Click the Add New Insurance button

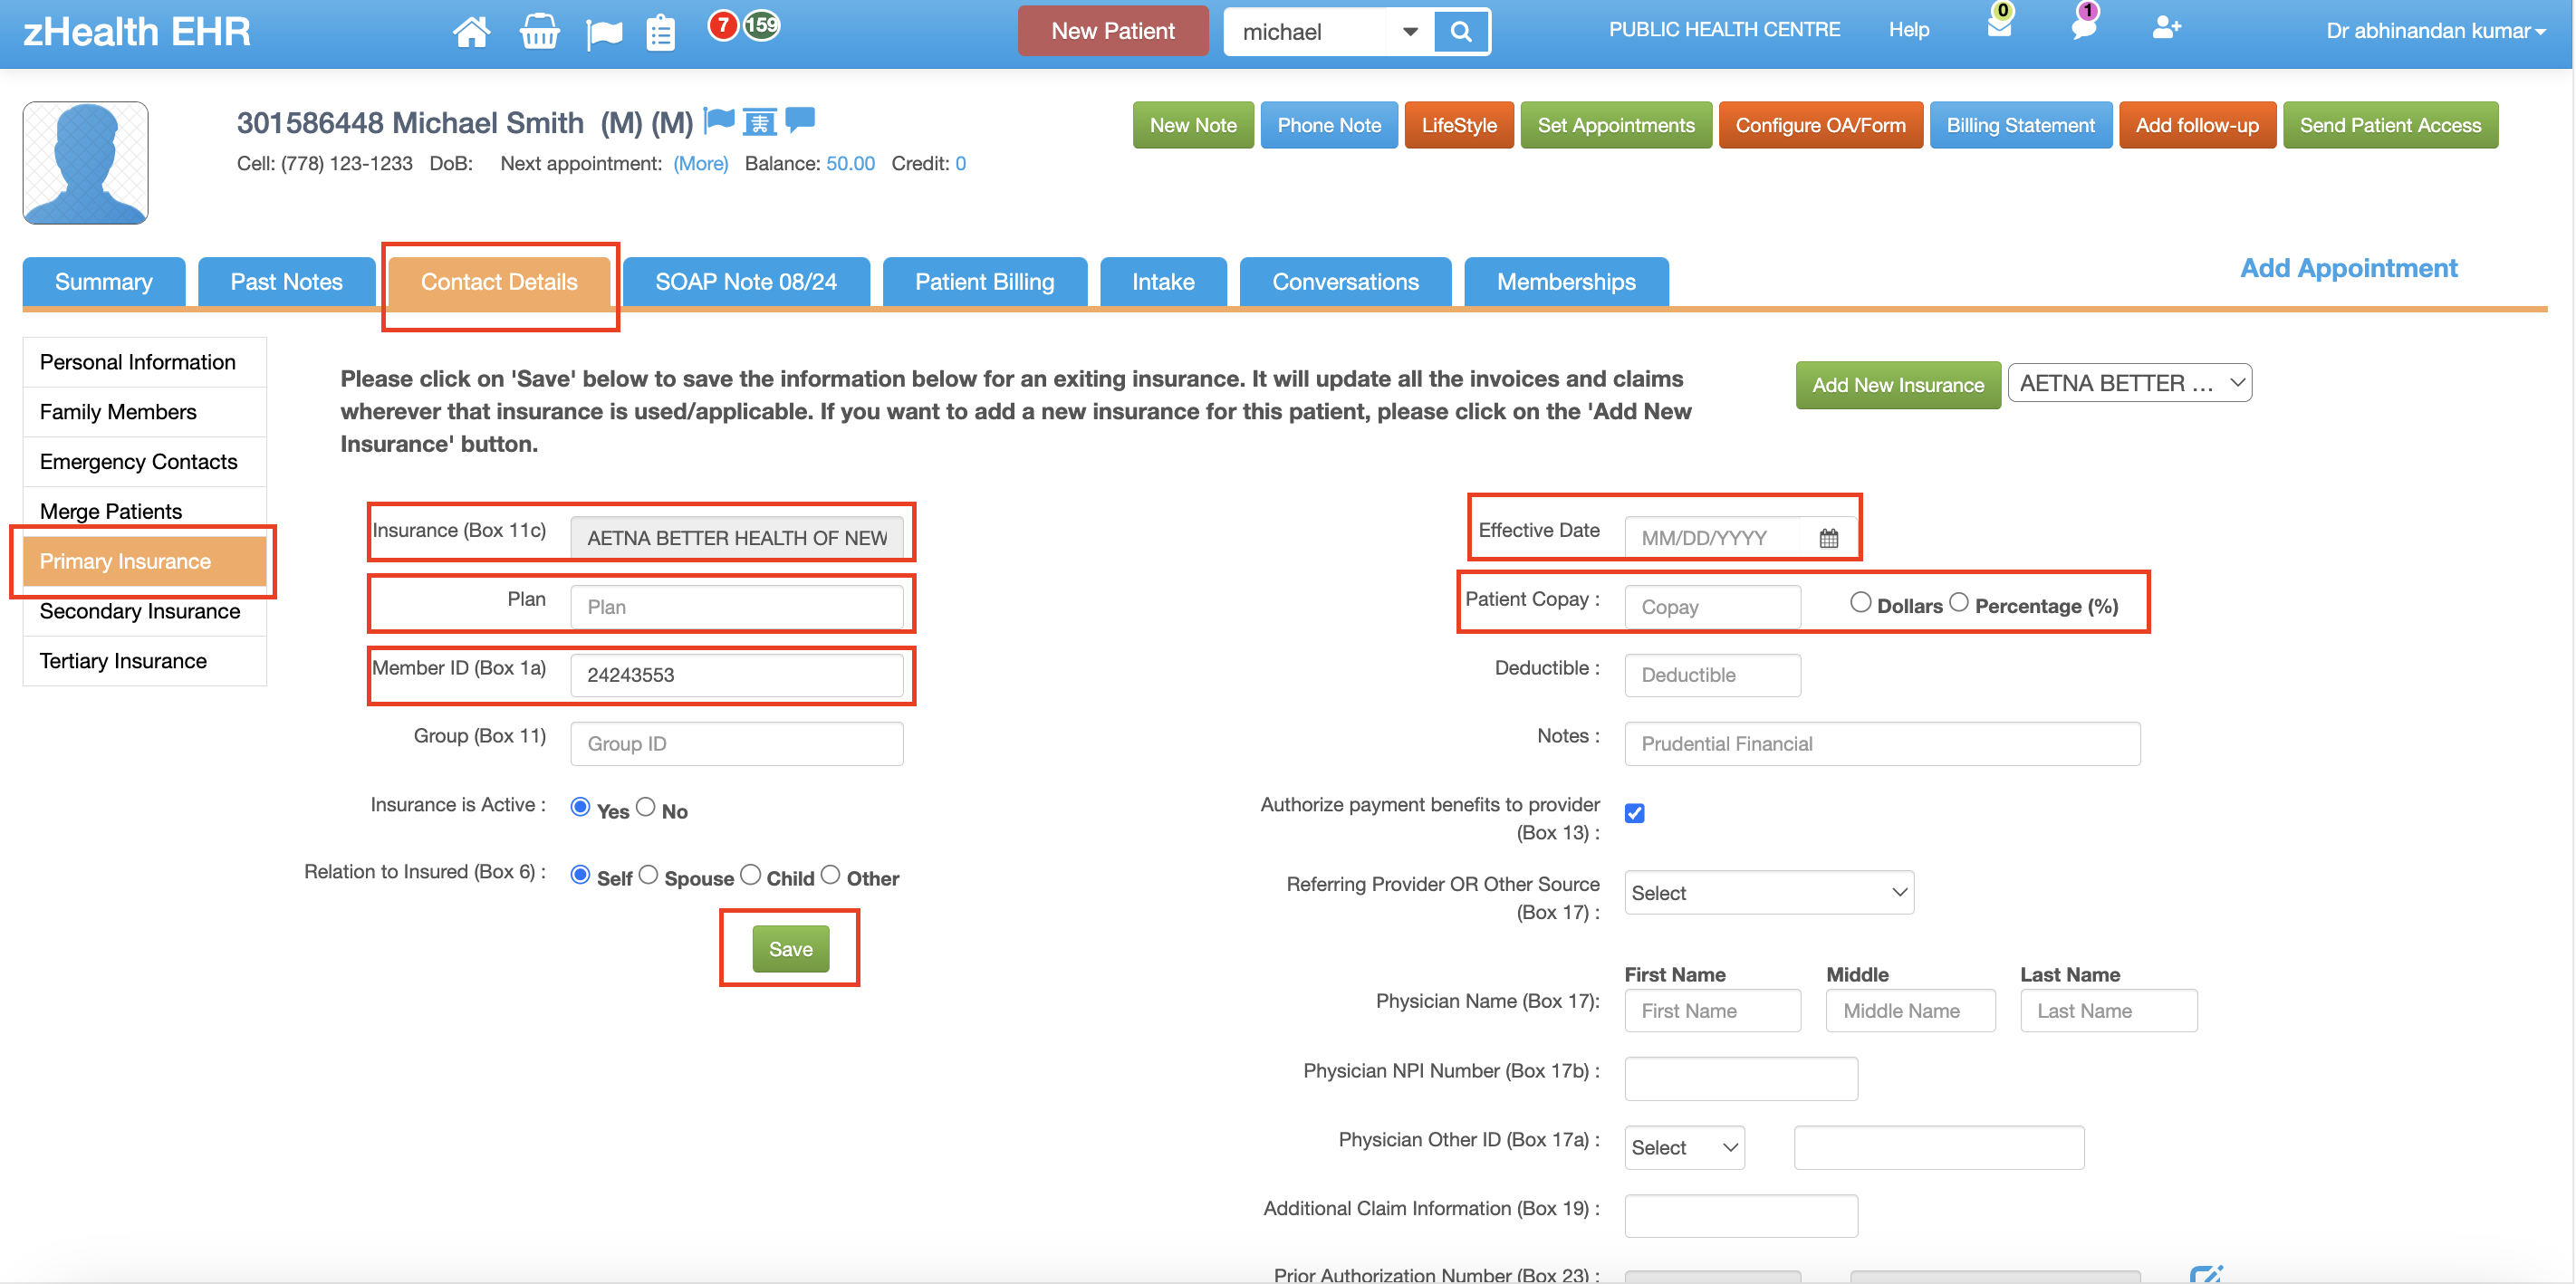coord(1898,385)
